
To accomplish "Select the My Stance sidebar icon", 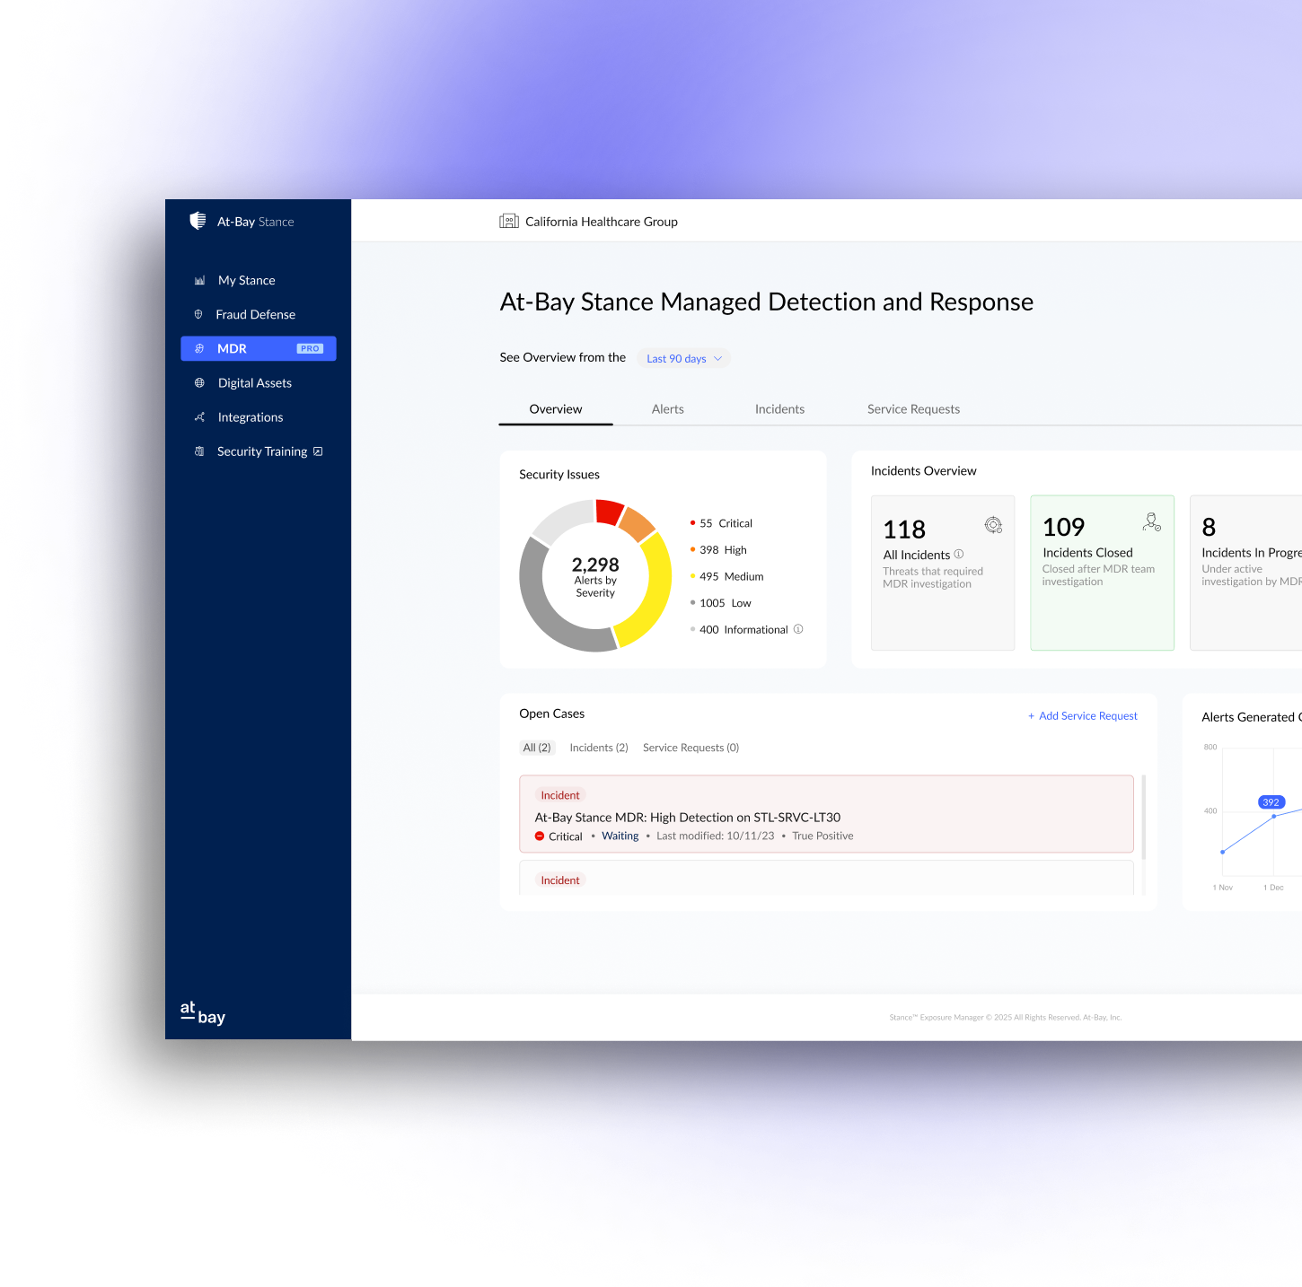I will pyautogui.click(x=199, y=280).
